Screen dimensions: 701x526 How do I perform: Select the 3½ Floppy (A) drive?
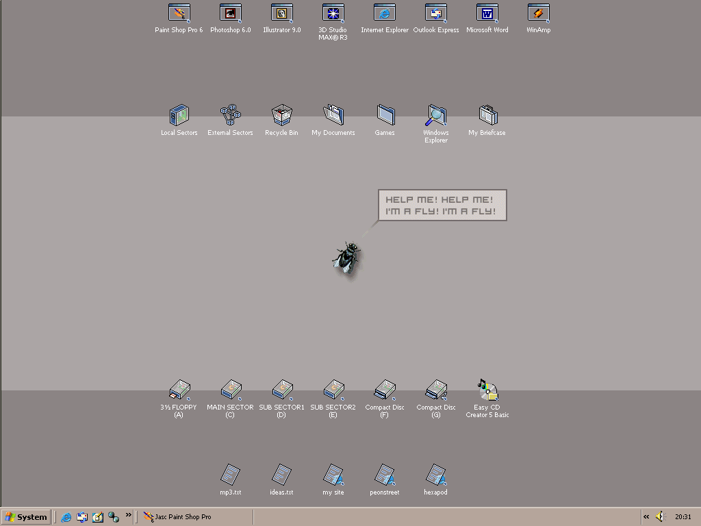180,390
